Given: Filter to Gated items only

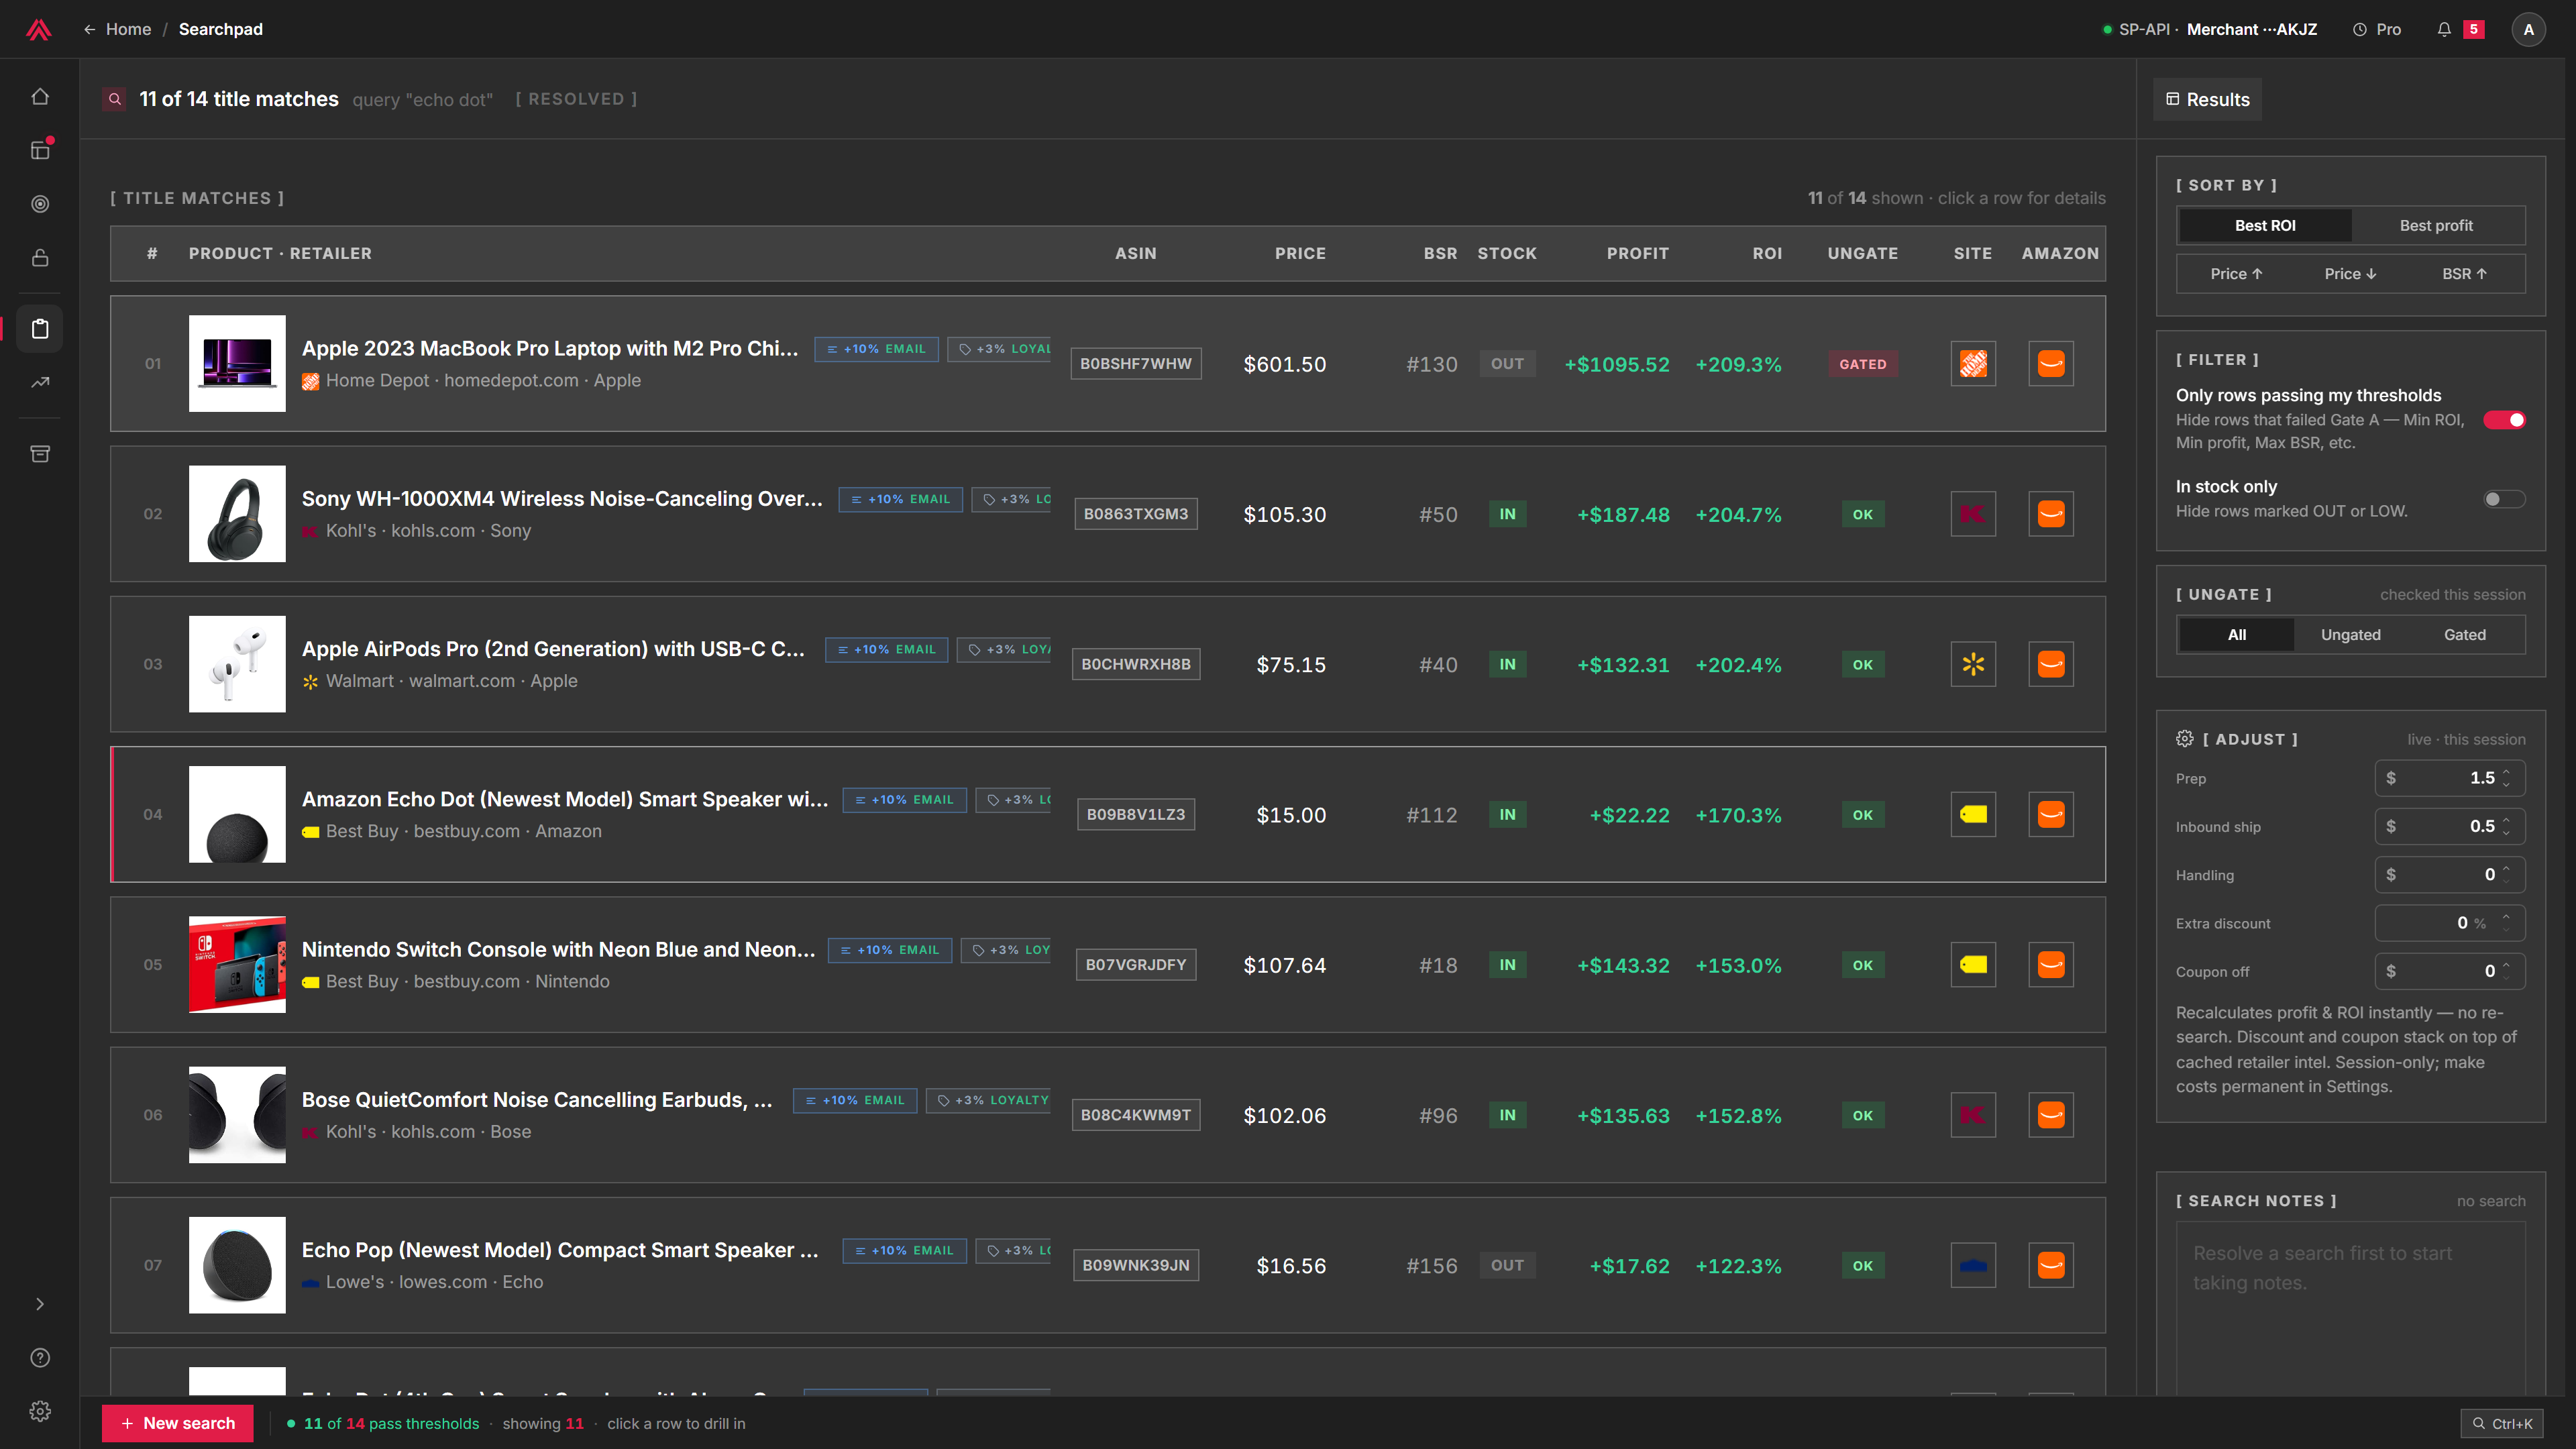Looking at the screenshot, I should (2464, 635).
